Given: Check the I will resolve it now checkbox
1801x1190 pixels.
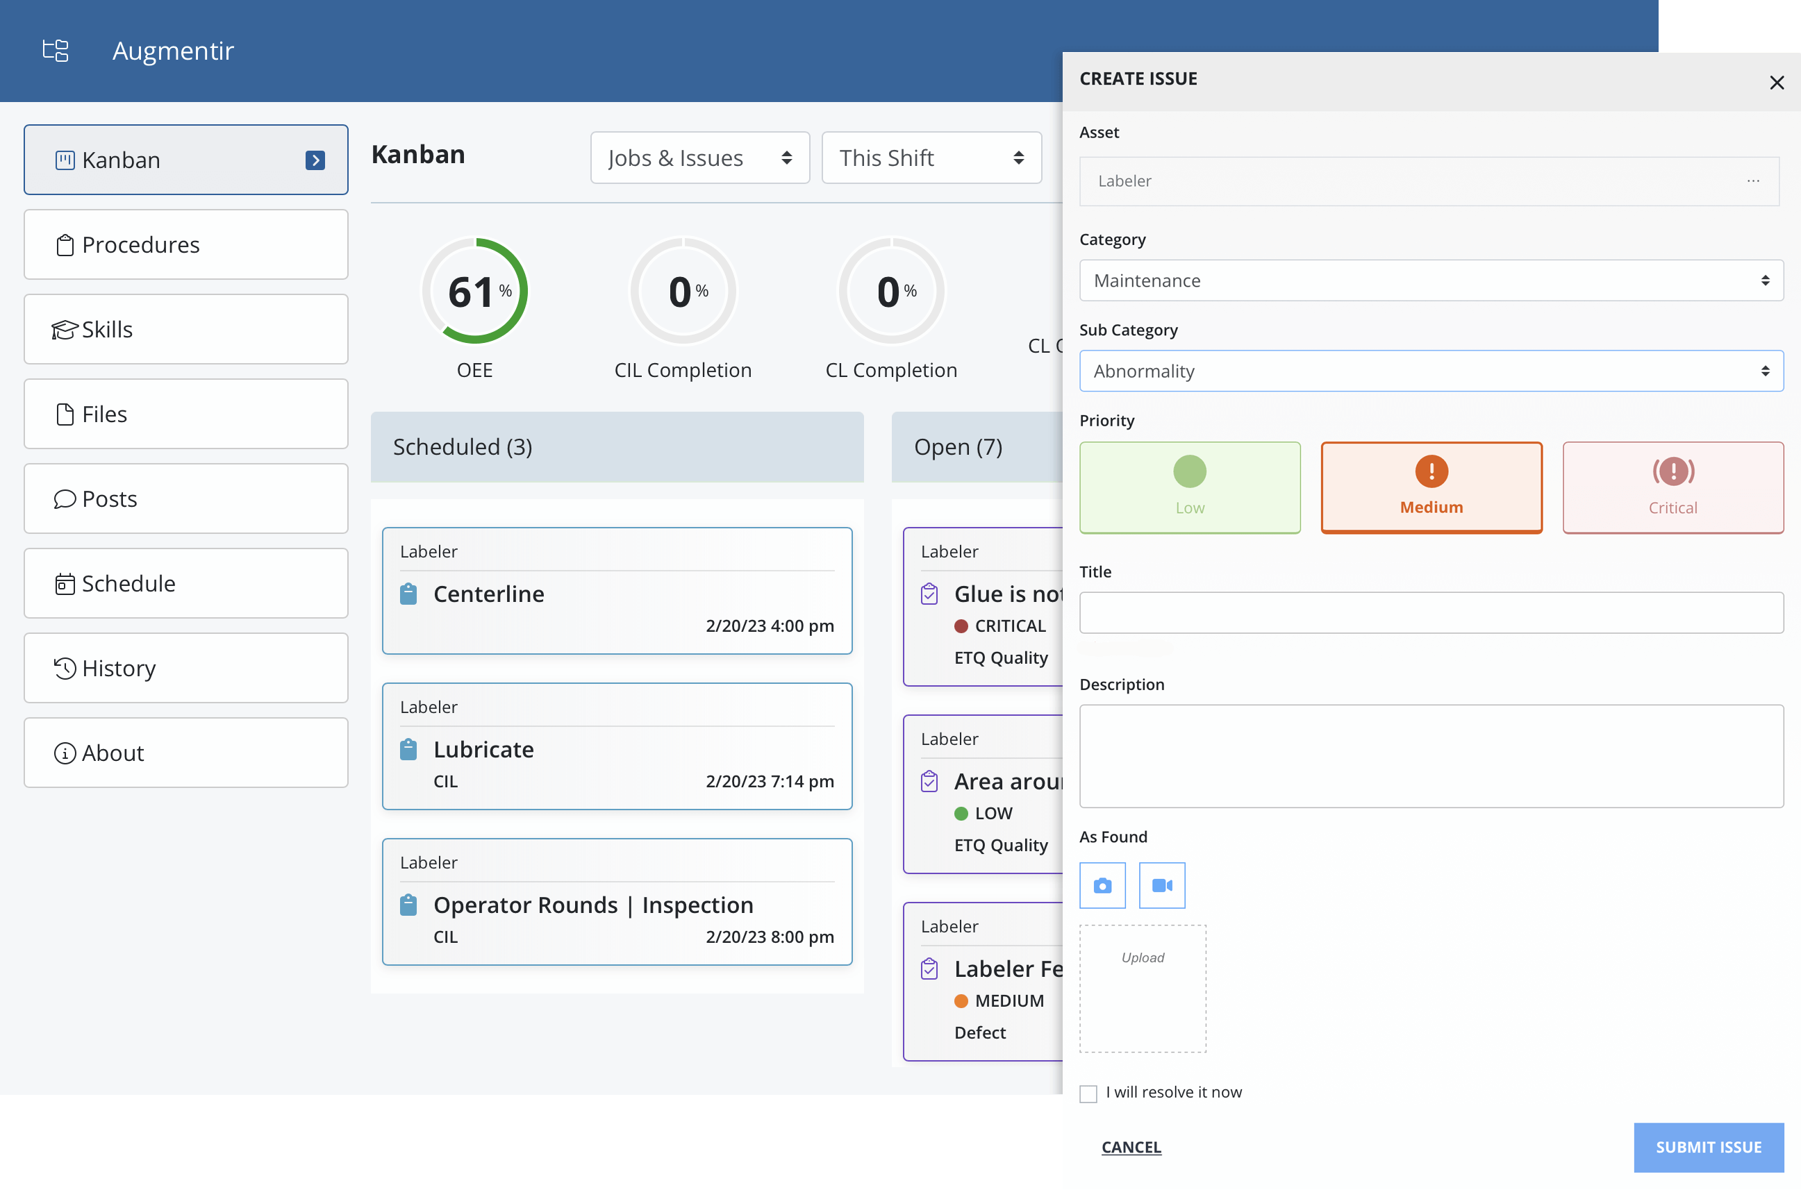Looking at the screenshot, I should coord(1088,1093).
